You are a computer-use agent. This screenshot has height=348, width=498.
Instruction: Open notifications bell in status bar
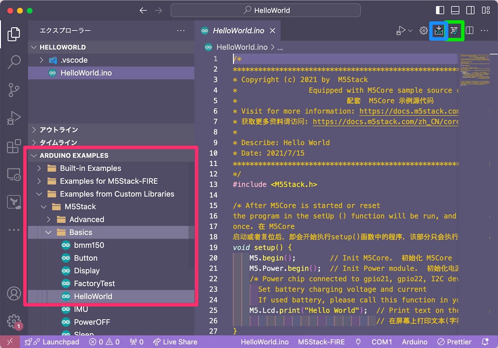tap(485, 342)
